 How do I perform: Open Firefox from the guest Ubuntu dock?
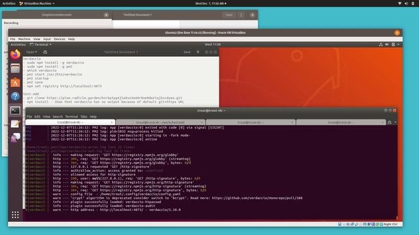tap(15, 54)
